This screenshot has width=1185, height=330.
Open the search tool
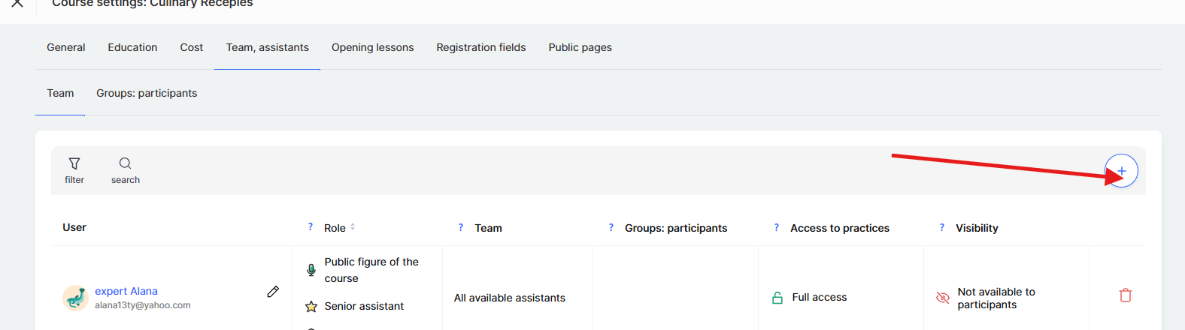[x=126, y=170]
